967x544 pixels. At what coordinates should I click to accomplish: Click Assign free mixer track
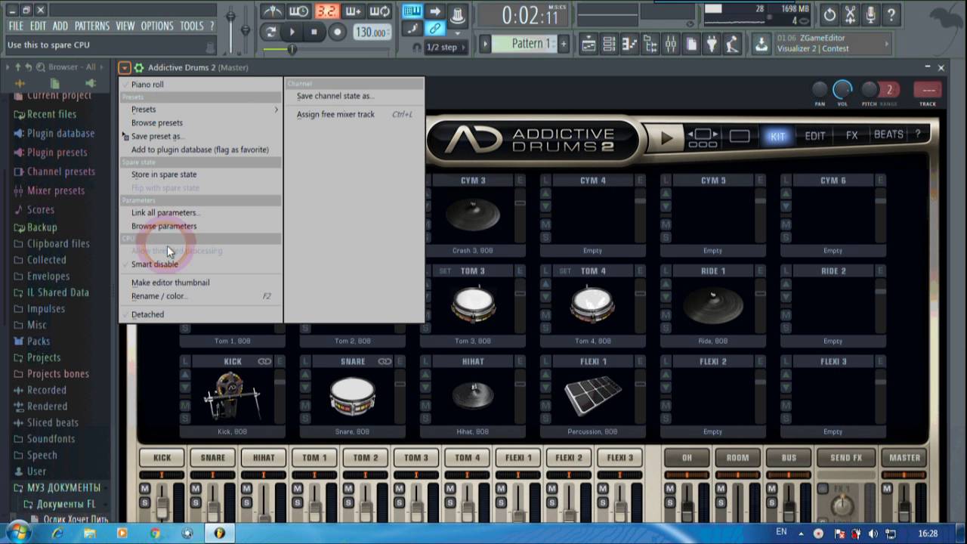(354, 115)
